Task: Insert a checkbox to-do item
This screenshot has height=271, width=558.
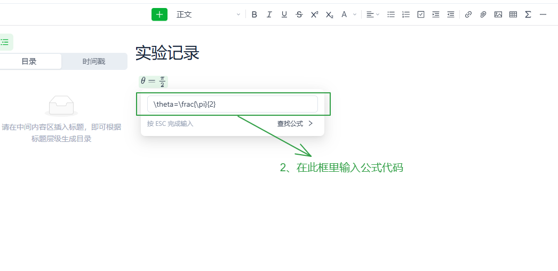Action: (x=421, y=14)
